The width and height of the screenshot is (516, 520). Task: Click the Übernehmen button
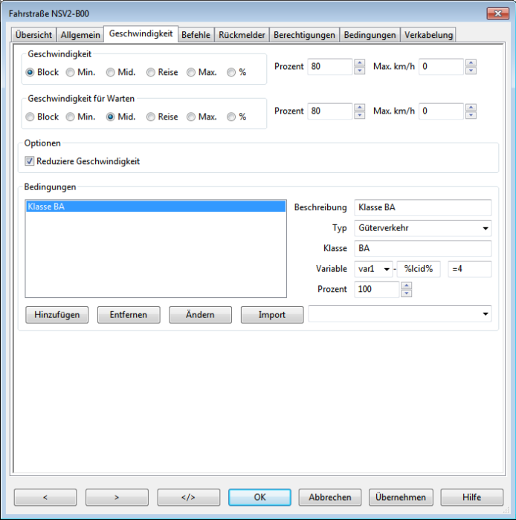pos(400,498)
